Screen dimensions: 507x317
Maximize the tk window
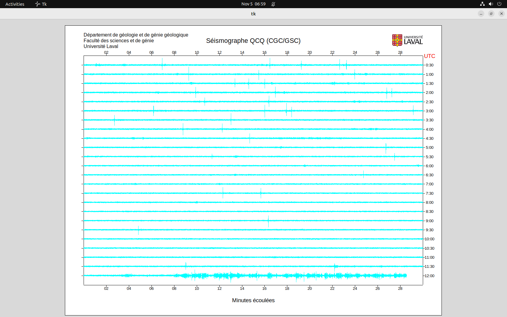[x=491, y=14]
